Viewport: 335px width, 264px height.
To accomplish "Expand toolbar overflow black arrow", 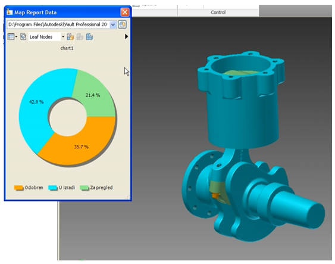I will 126,37.
